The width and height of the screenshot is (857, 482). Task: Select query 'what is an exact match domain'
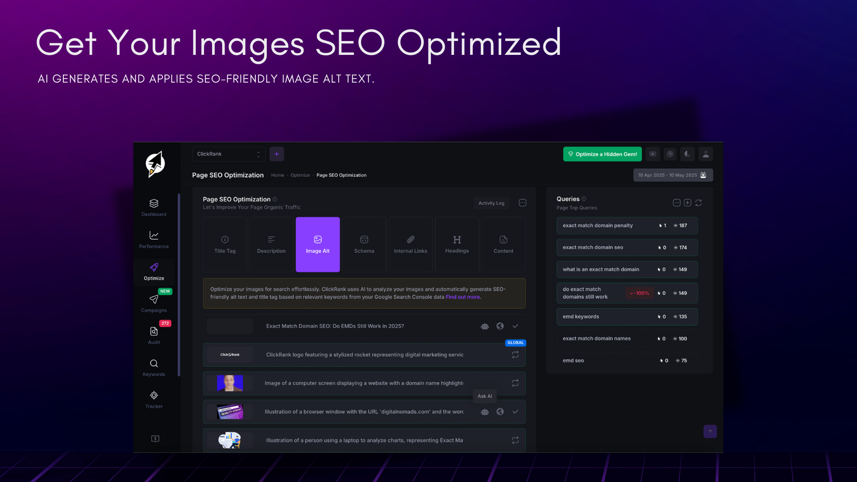click(x=627, y=270)
